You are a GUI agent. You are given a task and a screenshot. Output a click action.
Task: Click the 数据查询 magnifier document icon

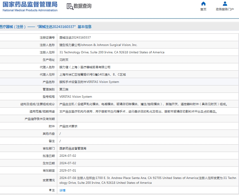coord(70,6)
